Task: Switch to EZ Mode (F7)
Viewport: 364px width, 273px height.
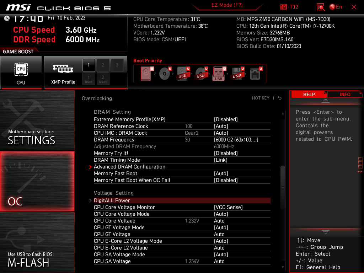Action: [x=227, y=5]
